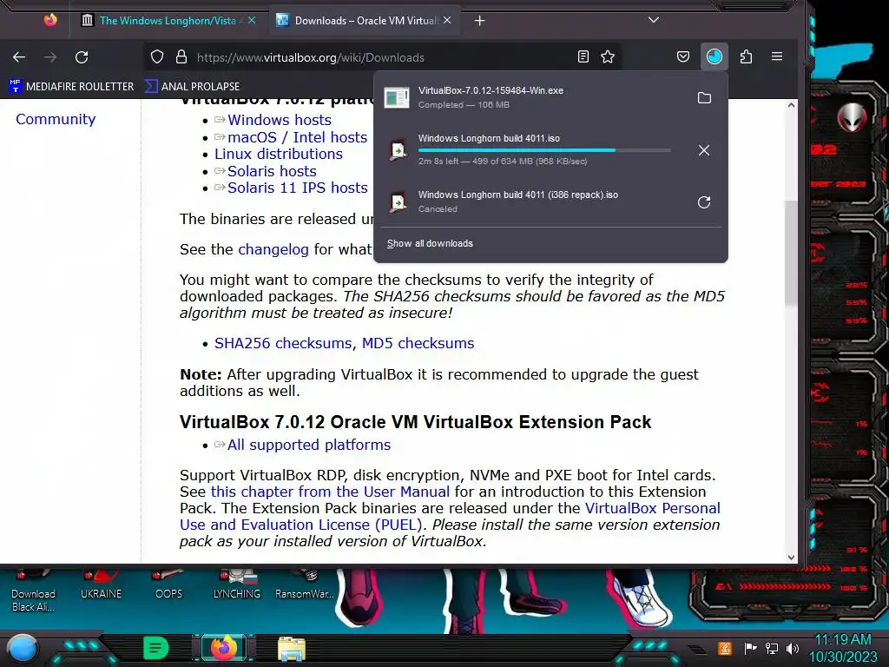This screenshot has width=889, height=667.
Task: Open the extensions puzzle menu
Action: coord(746,56)
